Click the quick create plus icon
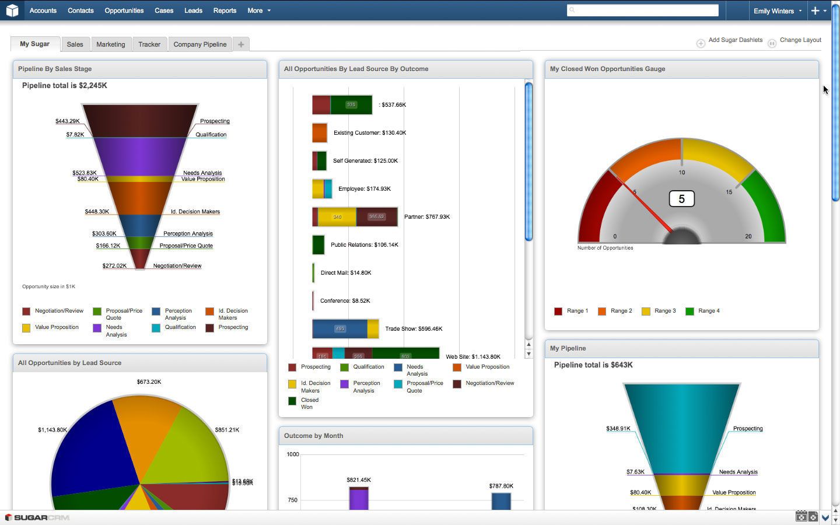 [x=815, y=10]
